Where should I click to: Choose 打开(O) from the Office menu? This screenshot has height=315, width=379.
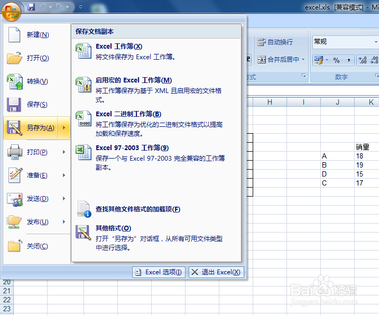tap(37, 58)
